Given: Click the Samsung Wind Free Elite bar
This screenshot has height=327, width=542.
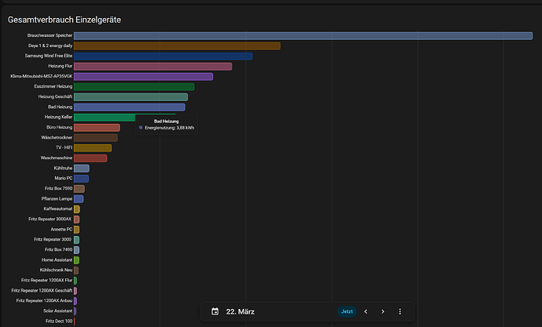Looking at the screenshot, I should tap(163, 56).
